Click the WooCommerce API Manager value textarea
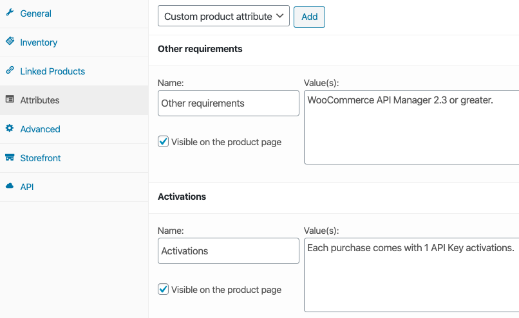This screenshot has height=318, width=519. tap(411, 127)
